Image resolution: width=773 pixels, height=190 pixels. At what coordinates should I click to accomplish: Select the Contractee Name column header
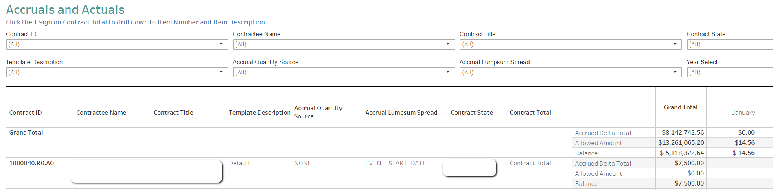click(101, 113)
